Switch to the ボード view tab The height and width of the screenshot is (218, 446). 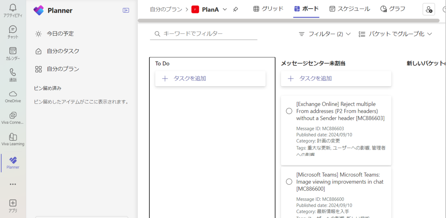point(306,9)
